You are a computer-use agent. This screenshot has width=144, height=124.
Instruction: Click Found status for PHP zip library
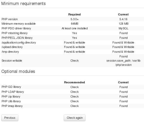tap(124, 96)
